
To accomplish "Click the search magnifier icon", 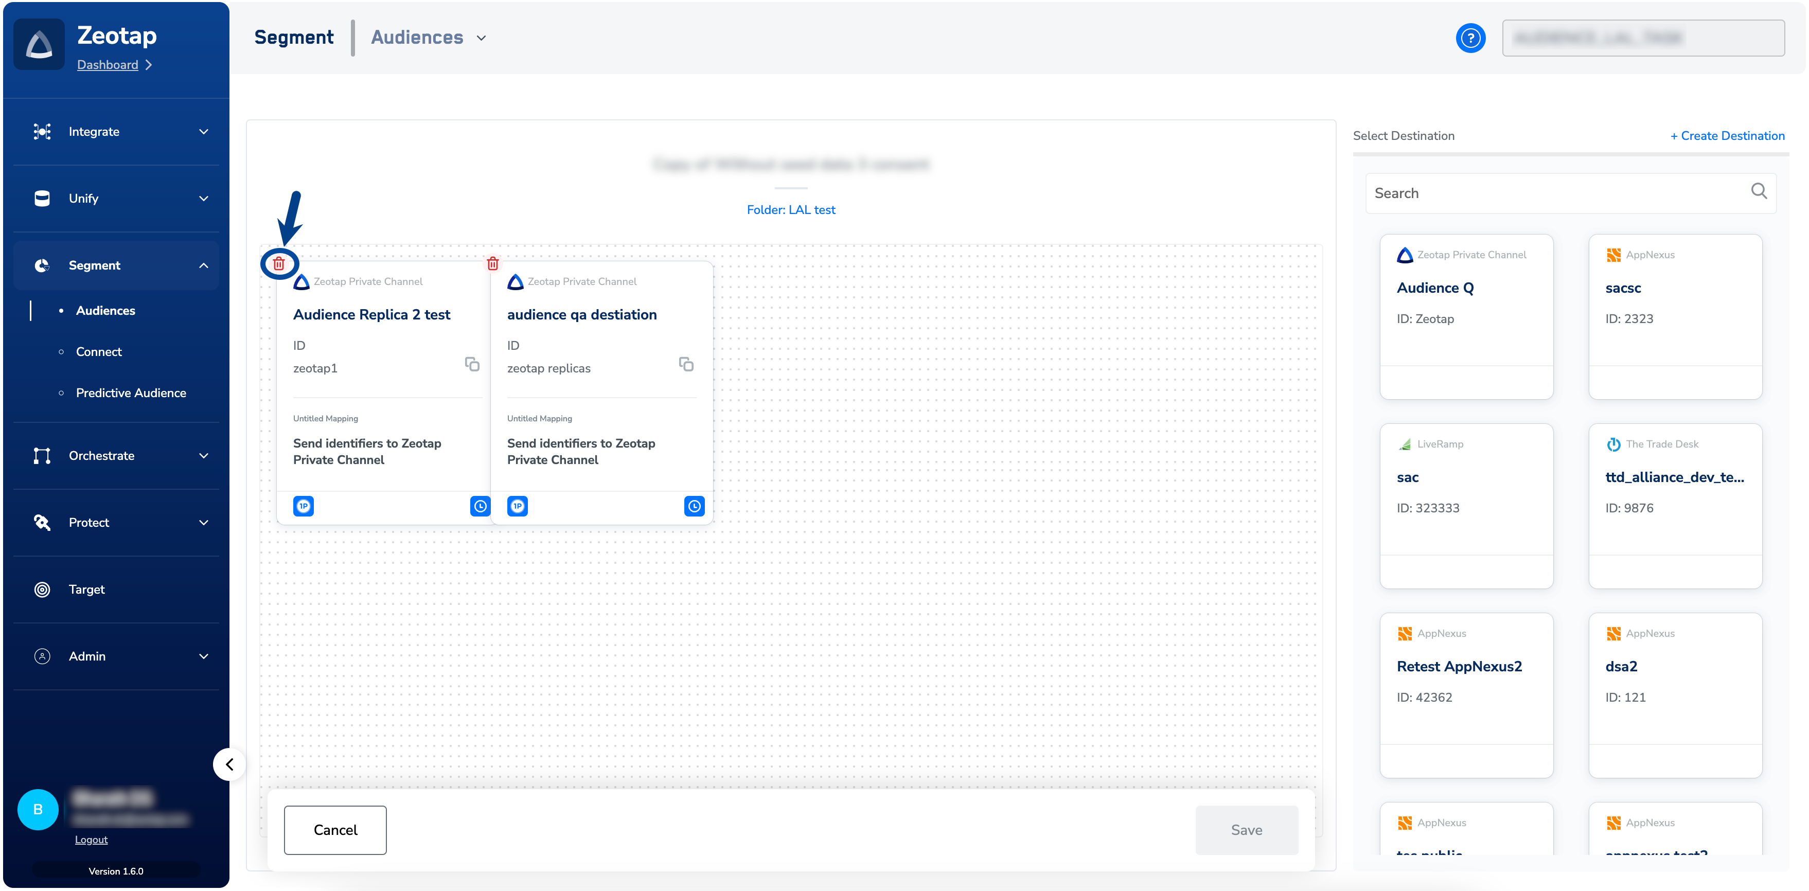I will click(x=1759, y=191).
